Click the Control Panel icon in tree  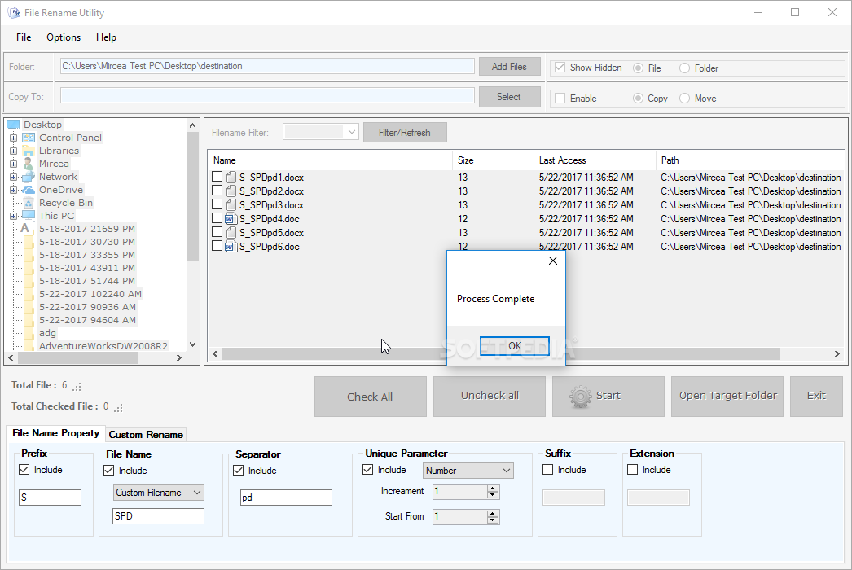(29, 138)
